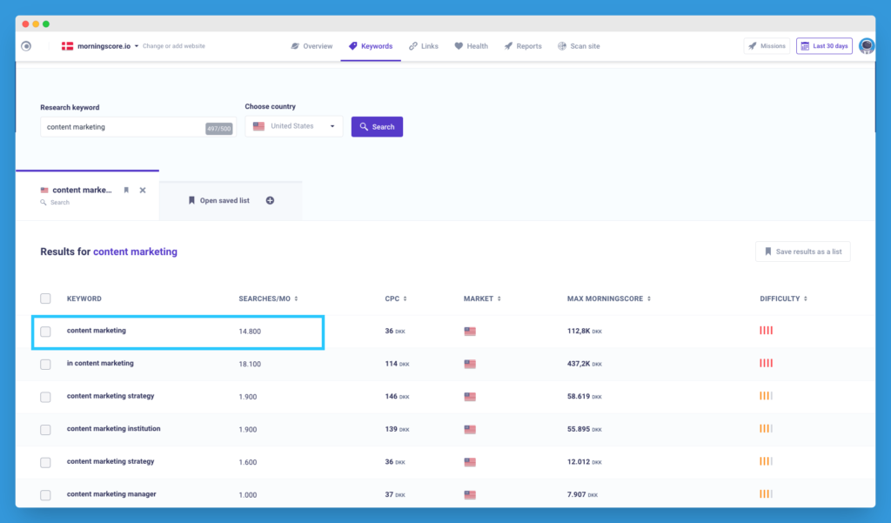The image size is (891, 523).
Task: Click the US flag in first result row
Action: (470, 331)
